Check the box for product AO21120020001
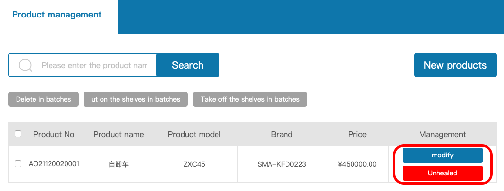The height and width of the screenshot is (191, 504). 18,164
